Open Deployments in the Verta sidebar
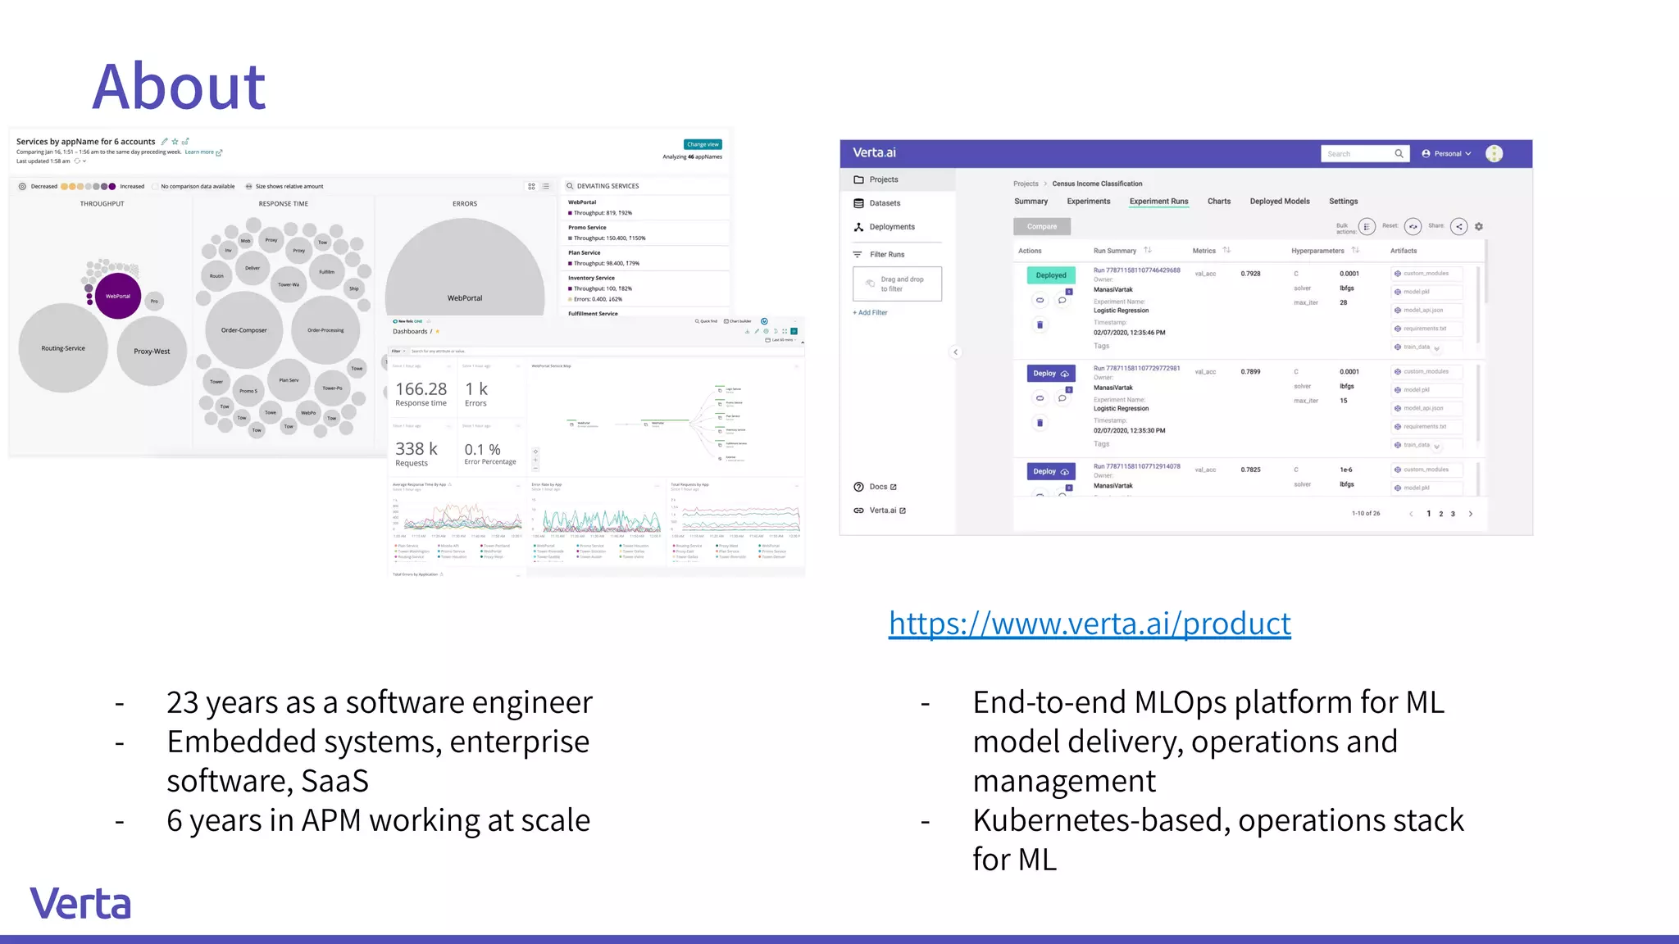Screen dimensions: 1679x944 (x=891, y=227)
